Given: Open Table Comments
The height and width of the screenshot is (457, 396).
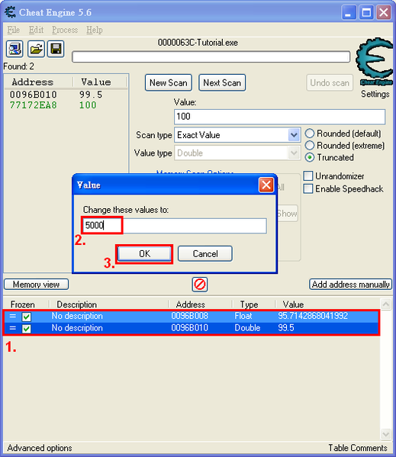Looking at the screenshot, I should 358,448.
